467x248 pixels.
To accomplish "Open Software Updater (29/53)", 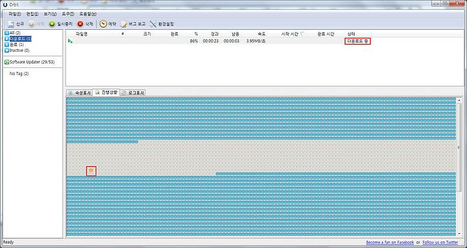I will [x=30, y=62].
